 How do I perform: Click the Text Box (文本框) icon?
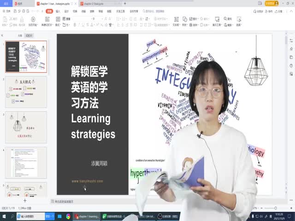[176, 19]
